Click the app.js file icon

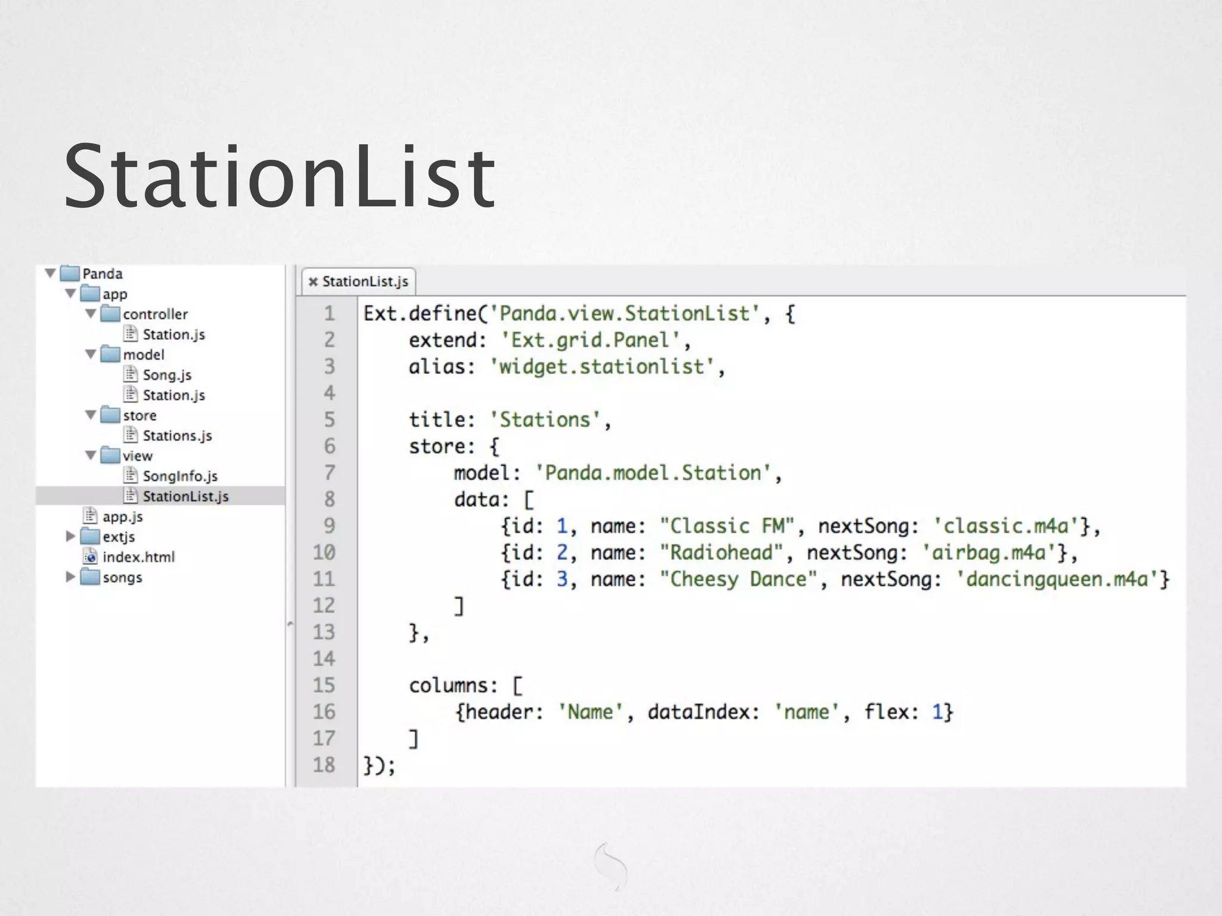[90, 516]
